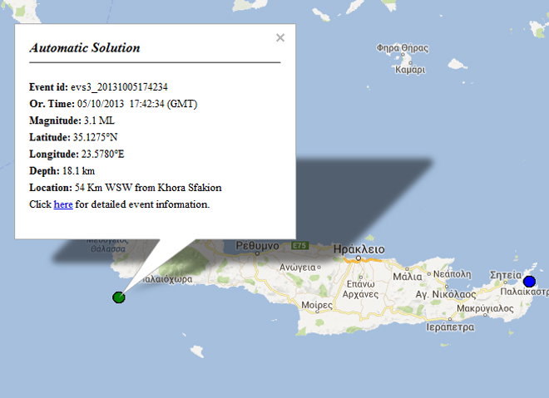Click the Καμάρι place label
549x398 pixels.
coord(410,71)
